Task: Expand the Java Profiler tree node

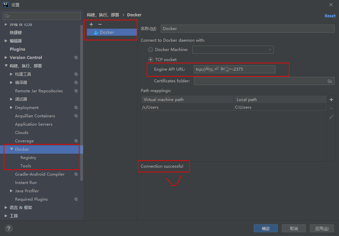Action: pos(12,191)
